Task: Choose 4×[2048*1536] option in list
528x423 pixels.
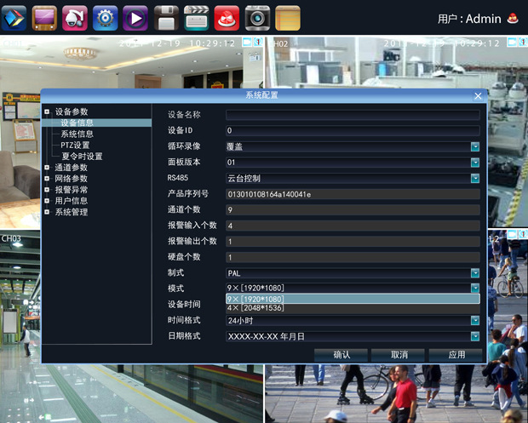Action: (353, 308)
